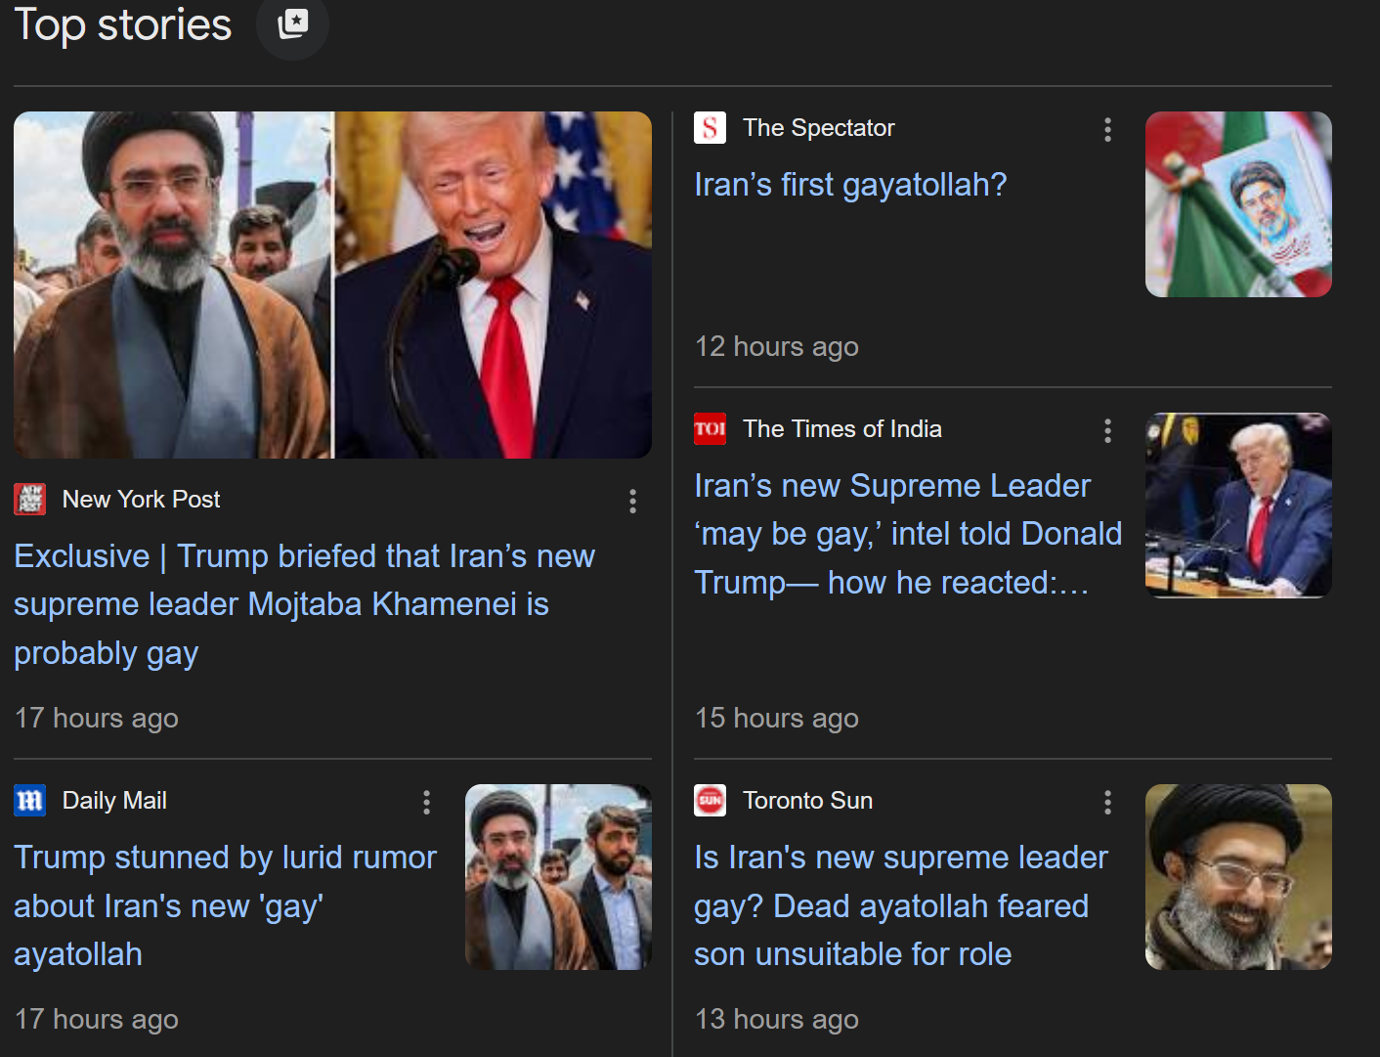The width and height of the screenshot is (1380, 1057).
Task: Click the '12 hours ago' timestamp
Action: (x=777, y=347)
